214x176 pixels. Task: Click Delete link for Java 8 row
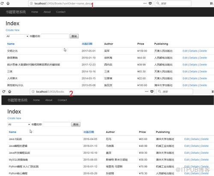(x=205, y=139)
